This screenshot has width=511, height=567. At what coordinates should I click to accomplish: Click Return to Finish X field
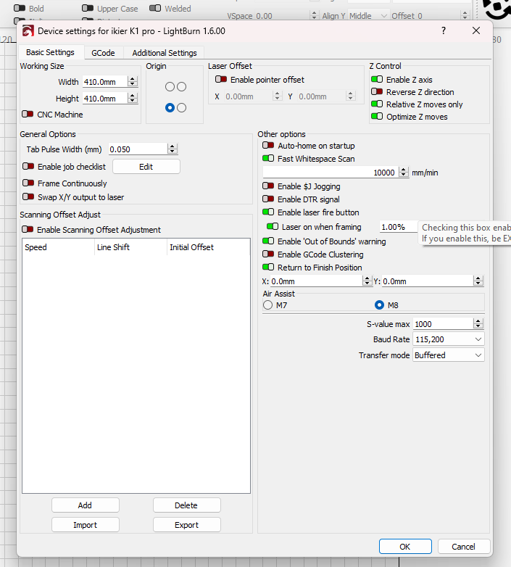[316, 281]
